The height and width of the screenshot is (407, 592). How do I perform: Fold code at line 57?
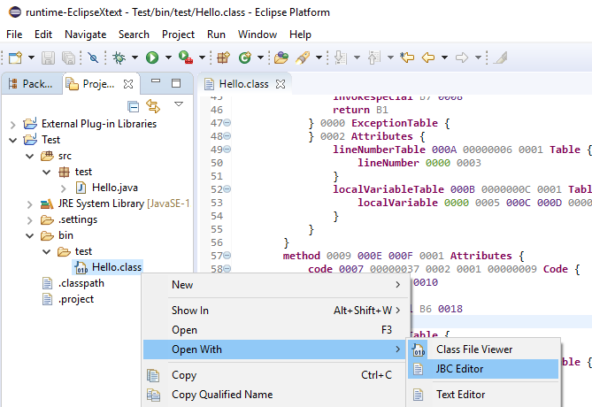pyautogui.click(x=227, y=256)
